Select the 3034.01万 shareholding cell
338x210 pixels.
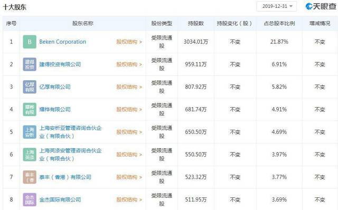coord(196,42)
